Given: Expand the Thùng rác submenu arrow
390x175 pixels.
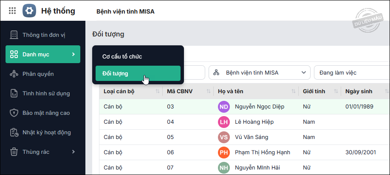Looking at the screenshot, I should pos(73,152).
